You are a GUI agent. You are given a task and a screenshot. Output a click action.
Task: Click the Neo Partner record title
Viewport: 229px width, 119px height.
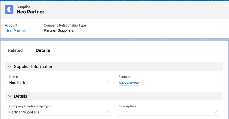coord(30,12)
